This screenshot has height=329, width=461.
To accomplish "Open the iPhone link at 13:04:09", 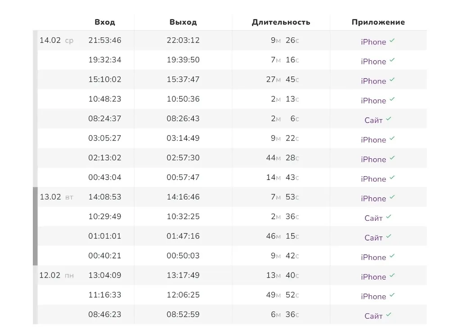I will coord(373,277).
